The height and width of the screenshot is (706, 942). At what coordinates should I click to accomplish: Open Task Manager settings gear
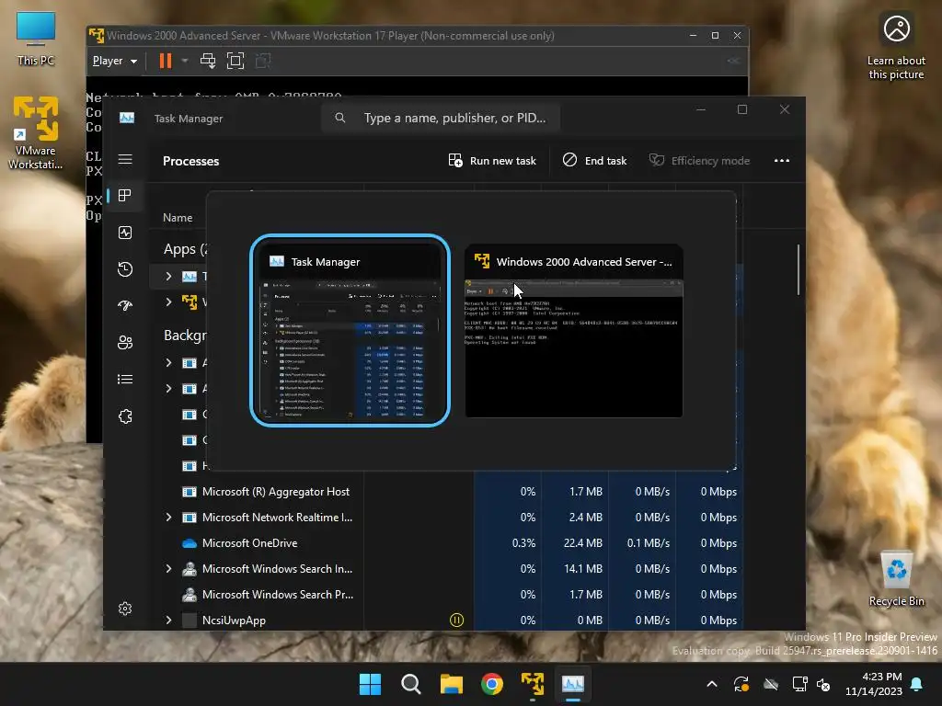pyautogui.click(x=125, y=609)
